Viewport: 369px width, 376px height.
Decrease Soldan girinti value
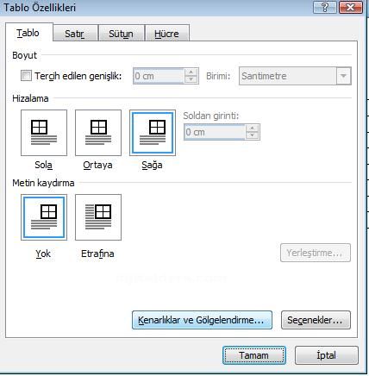[253, 135]
